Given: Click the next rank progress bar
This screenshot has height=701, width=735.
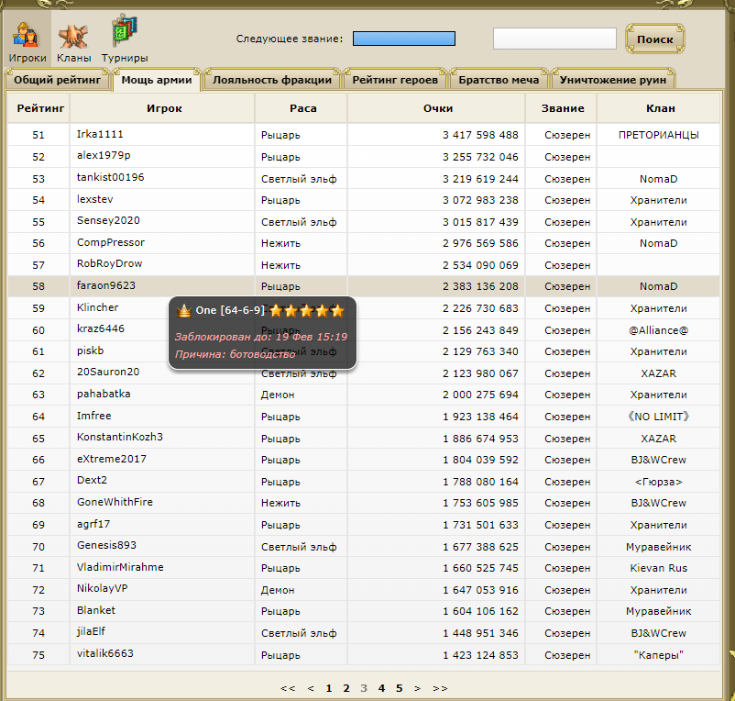Looking at the screenshot, I should point(403,39).
